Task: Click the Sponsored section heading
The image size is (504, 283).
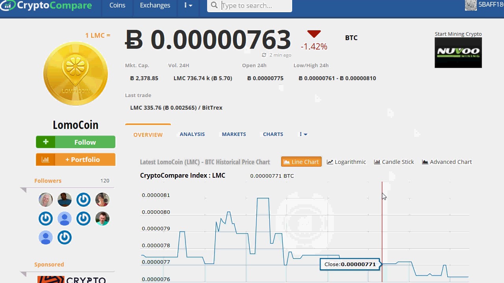Action: 49,265
